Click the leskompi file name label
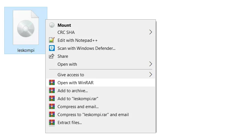Image resolution: width=228 pixels, height=138 pixels. click(26, 50)
